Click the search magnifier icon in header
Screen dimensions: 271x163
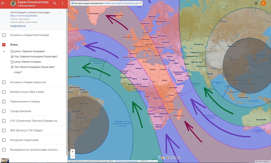(x=55, y=3)
